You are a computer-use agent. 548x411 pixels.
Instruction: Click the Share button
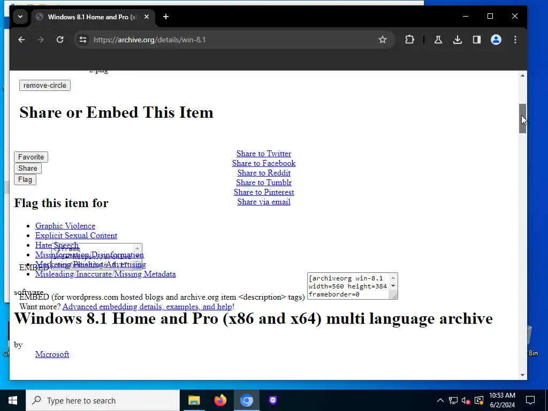pos(28,168)
